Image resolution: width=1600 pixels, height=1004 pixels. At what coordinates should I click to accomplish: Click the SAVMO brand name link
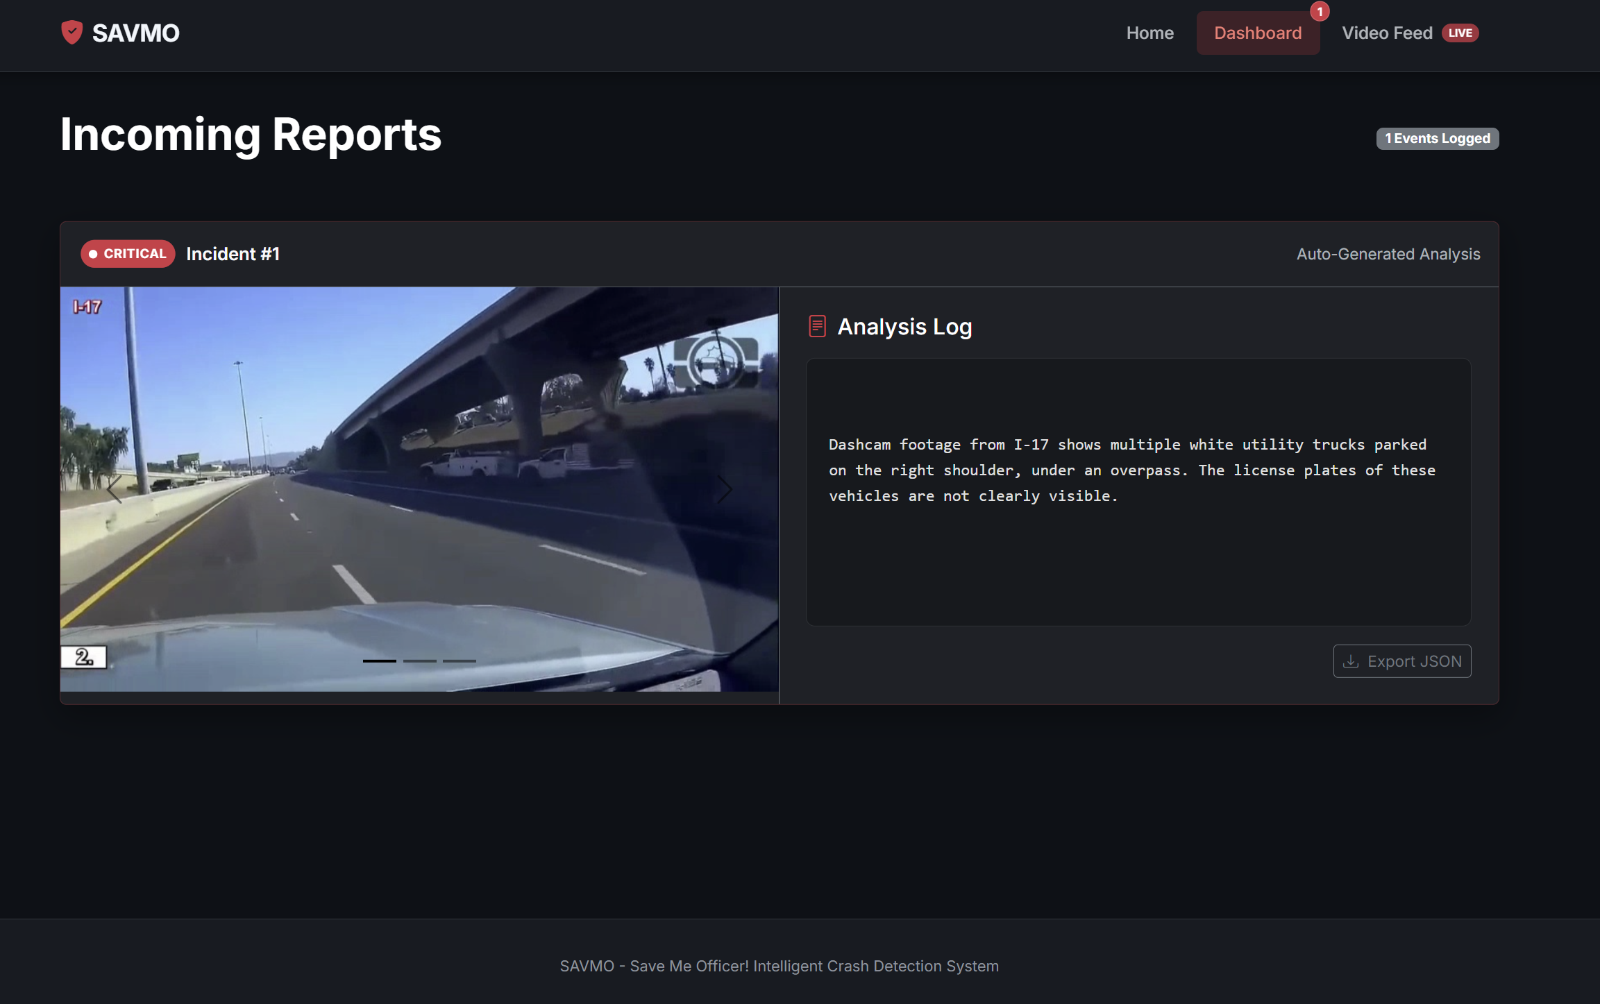pyautogui.click(x=135, y=33)
